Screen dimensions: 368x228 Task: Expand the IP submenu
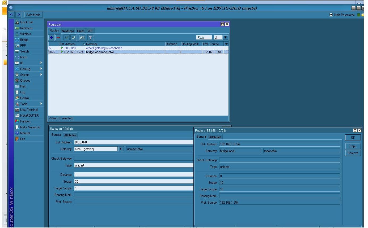pos(29,63)
